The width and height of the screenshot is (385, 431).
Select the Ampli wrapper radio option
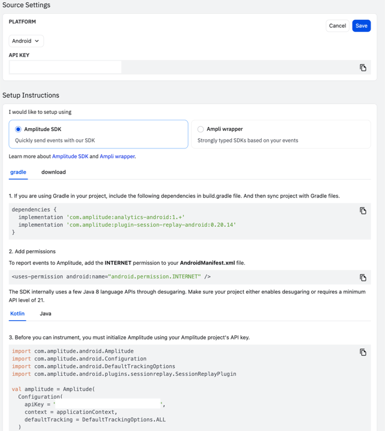click(201, 129)
